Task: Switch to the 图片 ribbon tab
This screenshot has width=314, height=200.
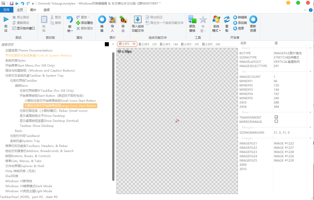Action: [x=33, y=9]
